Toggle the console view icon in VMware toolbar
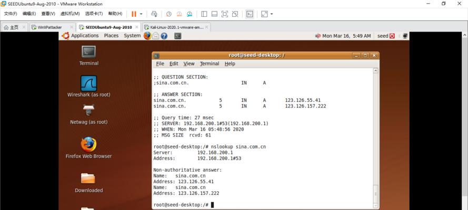 (x=250, y=14)
